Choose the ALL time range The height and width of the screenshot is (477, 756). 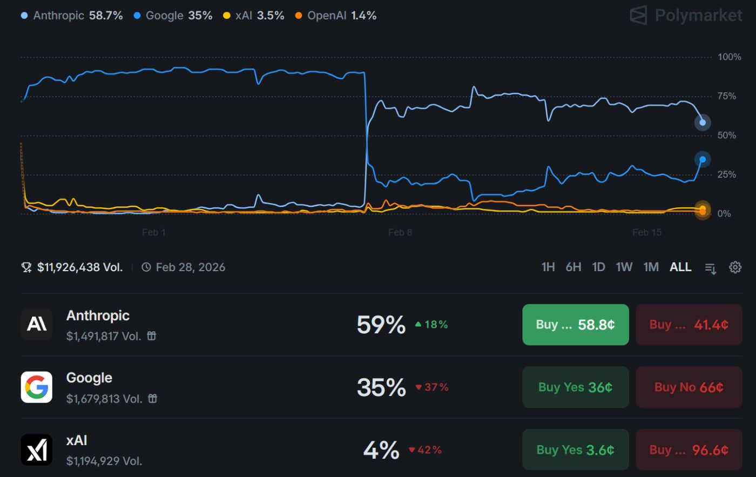680,267
